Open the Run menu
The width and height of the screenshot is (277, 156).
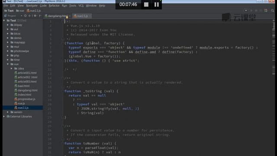click(64, 6)
